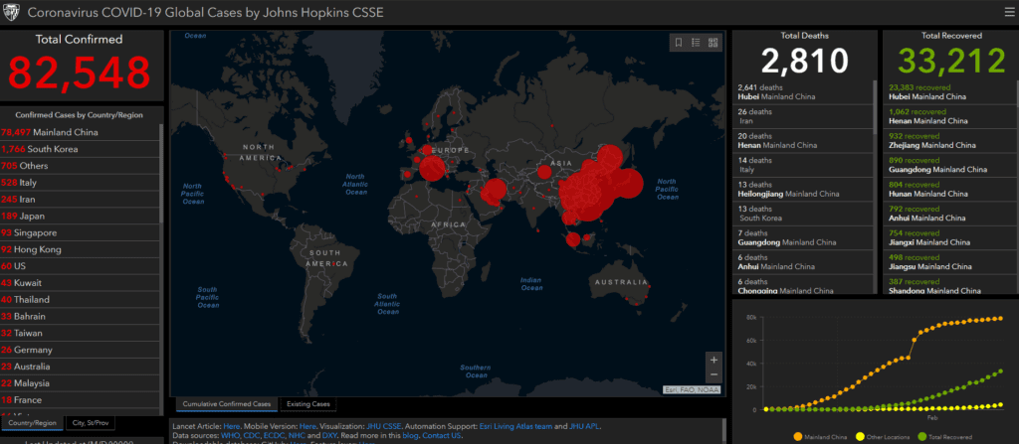Click the 804 recovered Hunan entry
The height and width of the screenshot is (444, 1019).
[950, 190]
